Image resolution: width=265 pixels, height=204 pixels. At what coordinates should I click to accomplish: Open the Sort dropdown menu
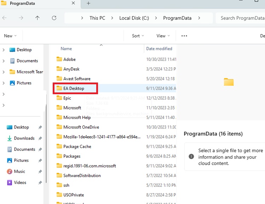pyautogui.click(x=138, y=36)
